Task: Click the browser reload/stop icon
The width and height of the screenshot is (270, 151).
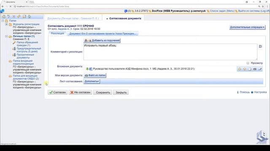Action: (10, 6)
